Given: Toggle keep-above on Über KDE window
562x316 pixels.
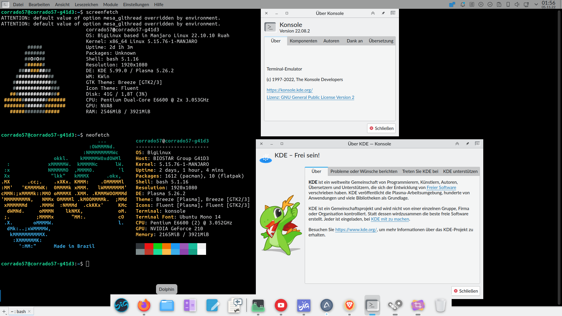Looking at the screenshot, I should (457, 144).
